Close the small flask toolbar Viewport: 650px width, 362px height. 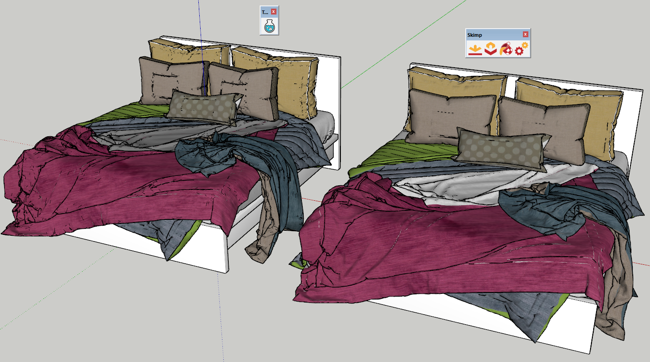pos(274,12)
